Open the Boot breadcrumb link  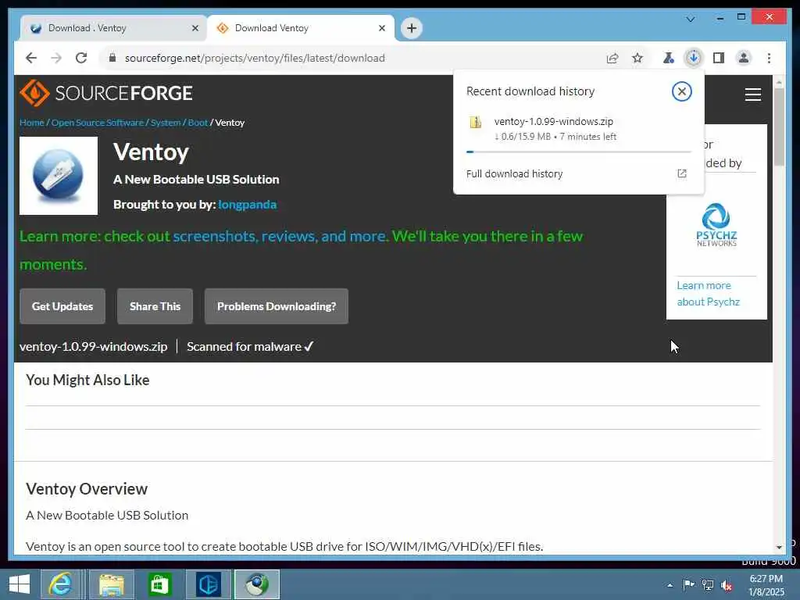198,123
